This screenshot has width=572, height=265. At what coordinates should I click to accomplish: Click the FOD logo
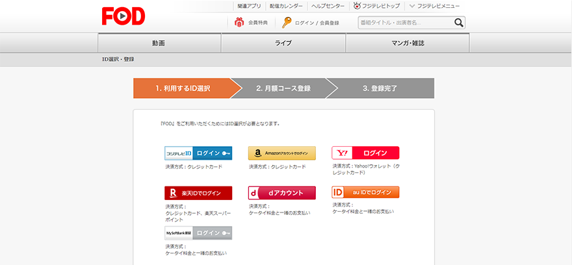[123, 16]
